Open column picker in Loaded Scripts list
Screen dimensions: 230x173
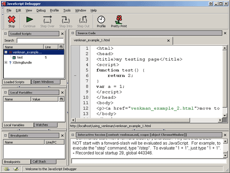pyautogui.click(x=61, y=47)
